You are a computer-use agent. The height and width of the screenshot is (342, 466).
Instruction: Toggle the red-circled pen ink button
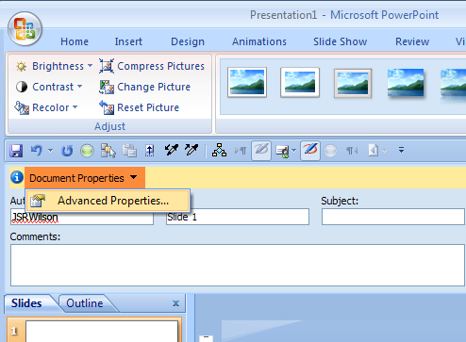pyautogui.click(x=310, y=151)
